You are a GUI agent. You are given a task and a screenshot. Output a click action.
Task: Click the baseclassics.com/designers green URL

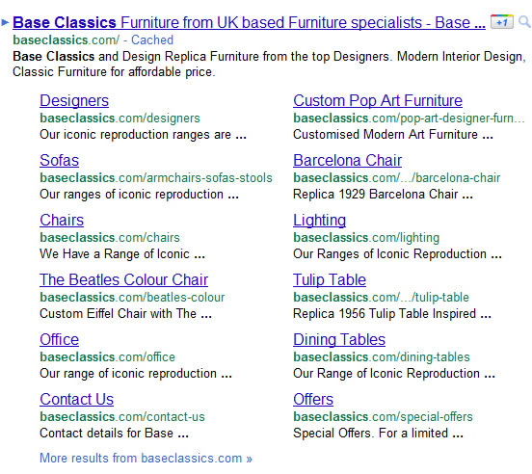[120, 118]
